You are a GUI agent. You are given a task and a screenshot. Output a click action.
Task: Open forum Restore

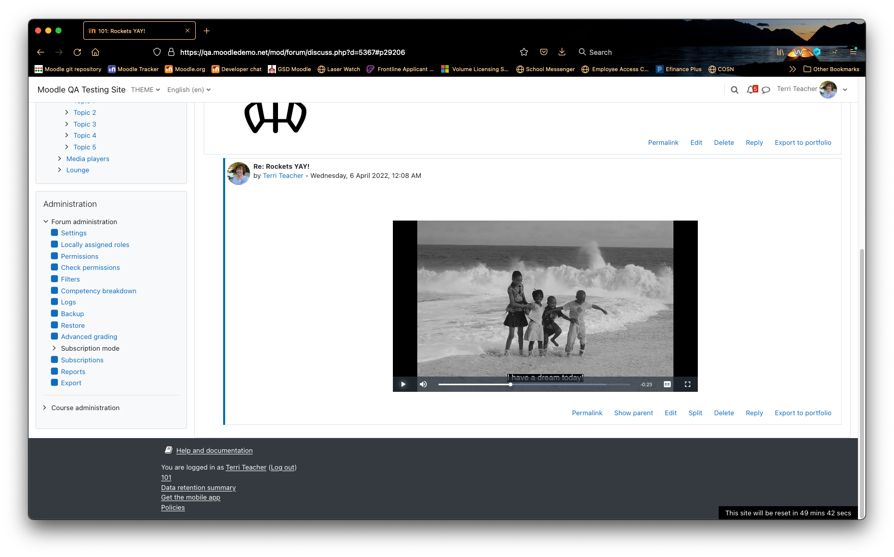point(73,325)
